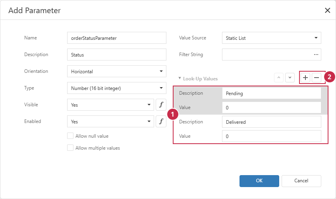Click the Cancel button
This screenshot has height=199, width=336.
coord(301,181)
